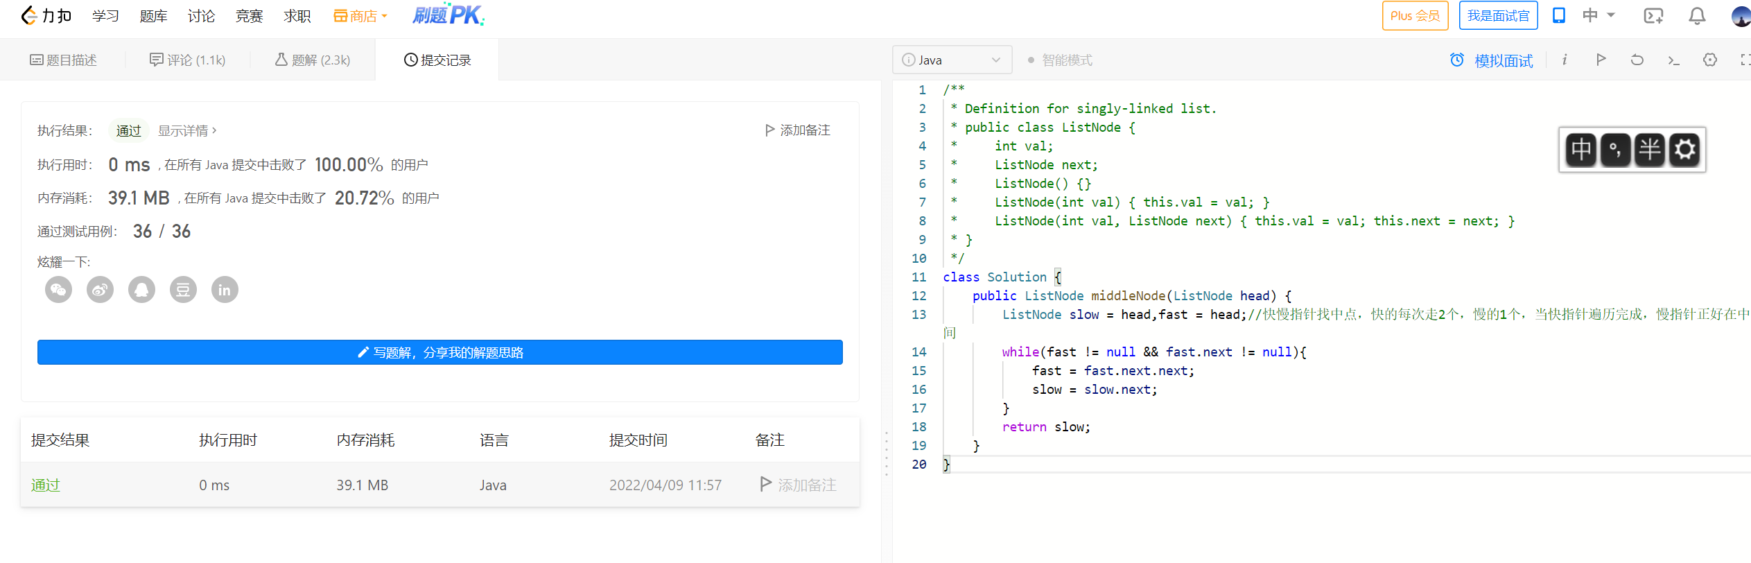1751x563 pixels.
Task: Click the 0 ms cell in the submission row
Action: pyautogui.click(x=214, y=485)
